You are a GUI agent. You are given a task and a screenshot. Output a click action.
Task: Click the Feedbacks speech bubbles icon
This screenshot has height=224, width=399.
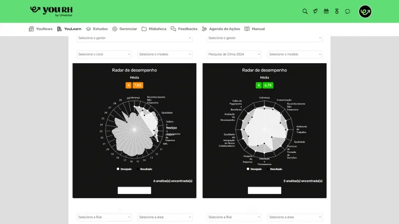pyautogui.click(x=173, y=29)
